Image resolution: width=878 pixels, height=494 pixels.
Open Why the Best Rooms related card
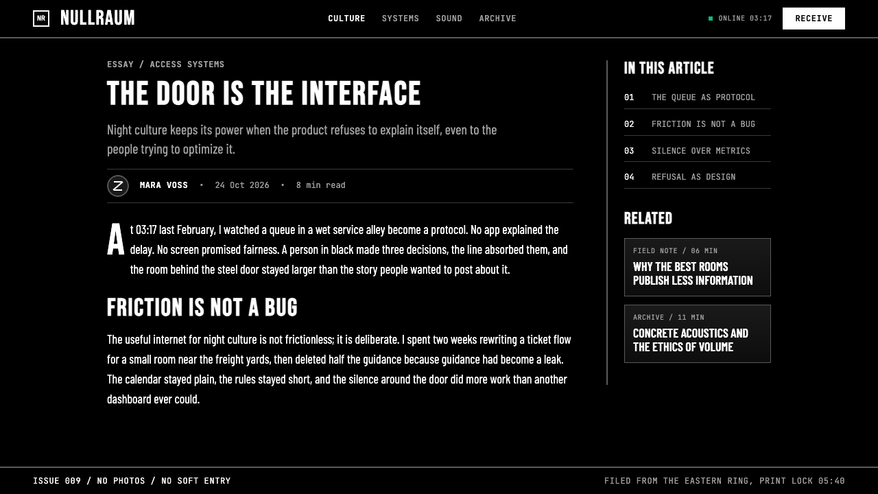click(x=698, y=268)
